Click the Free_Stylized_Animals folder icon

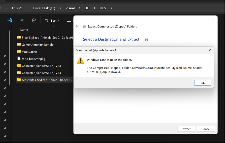tap(19, 37)
